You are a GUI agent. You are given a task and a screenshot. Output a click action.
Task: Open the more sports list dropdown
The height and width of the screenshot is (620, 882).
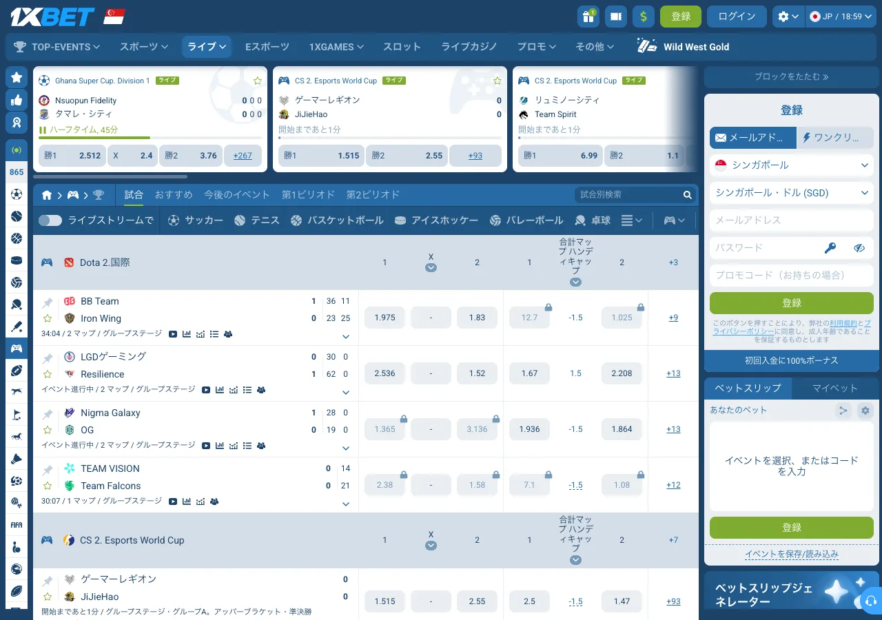[632, 220]
